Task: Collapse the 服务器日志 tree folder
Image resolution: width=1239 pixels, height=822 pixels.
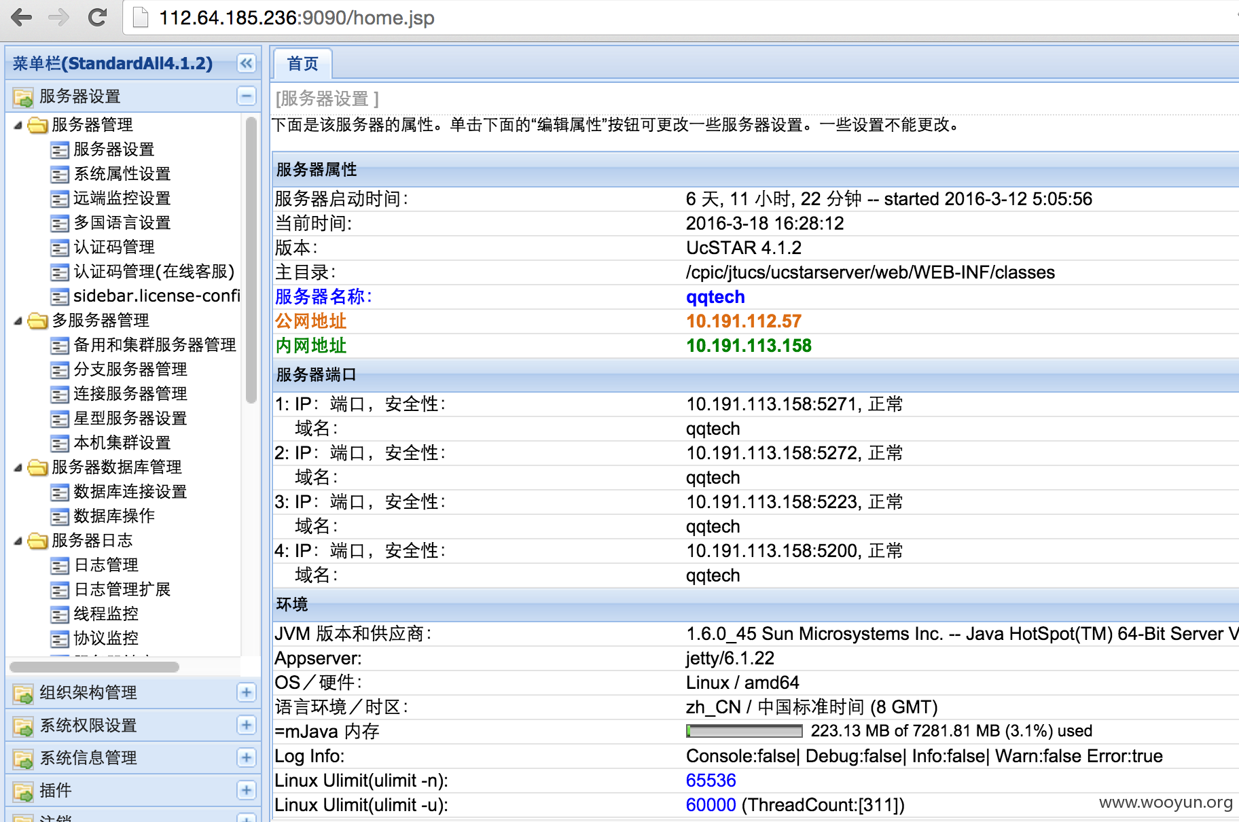Action: point(18,541)
